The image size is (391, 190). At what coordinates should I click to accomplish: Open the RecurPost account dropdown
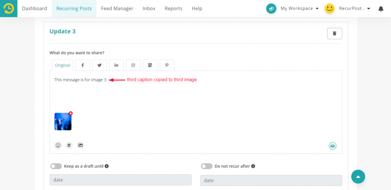(x=354, y=8)
